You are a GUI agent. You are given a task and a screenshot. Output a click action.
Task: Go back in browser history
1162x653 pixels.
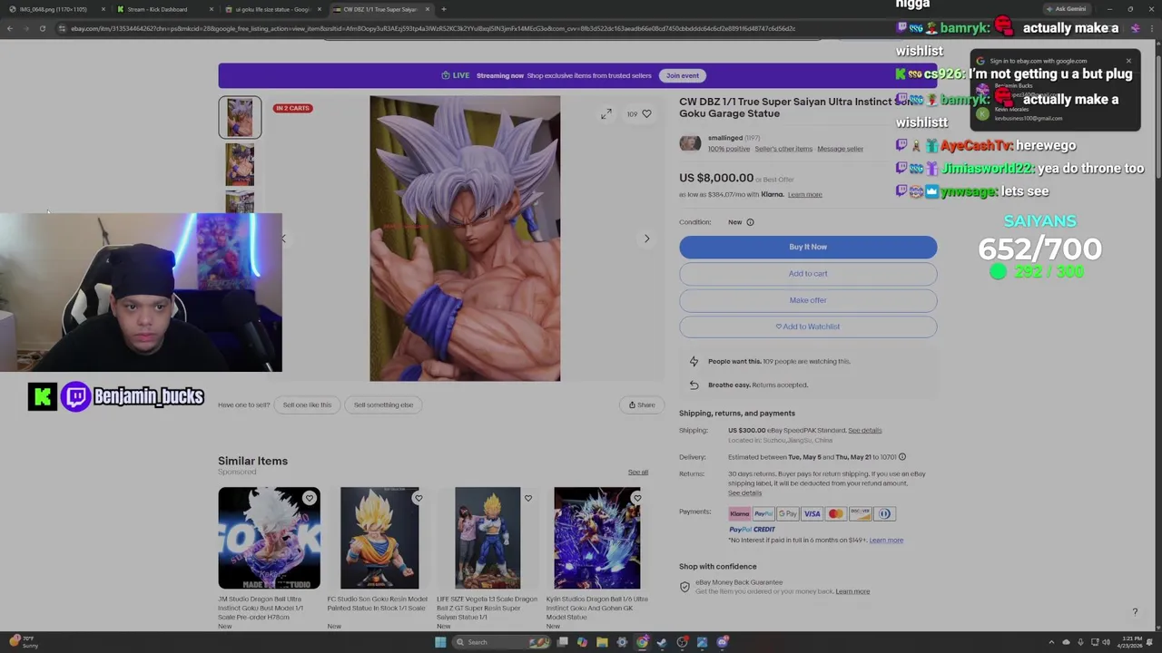(9, 28)
